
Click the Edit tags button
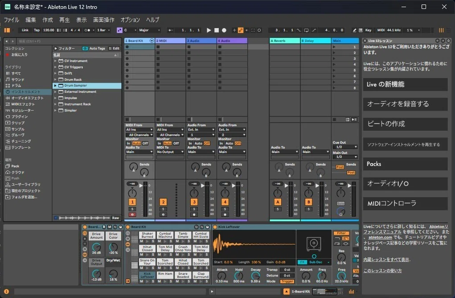coord(114,49)
